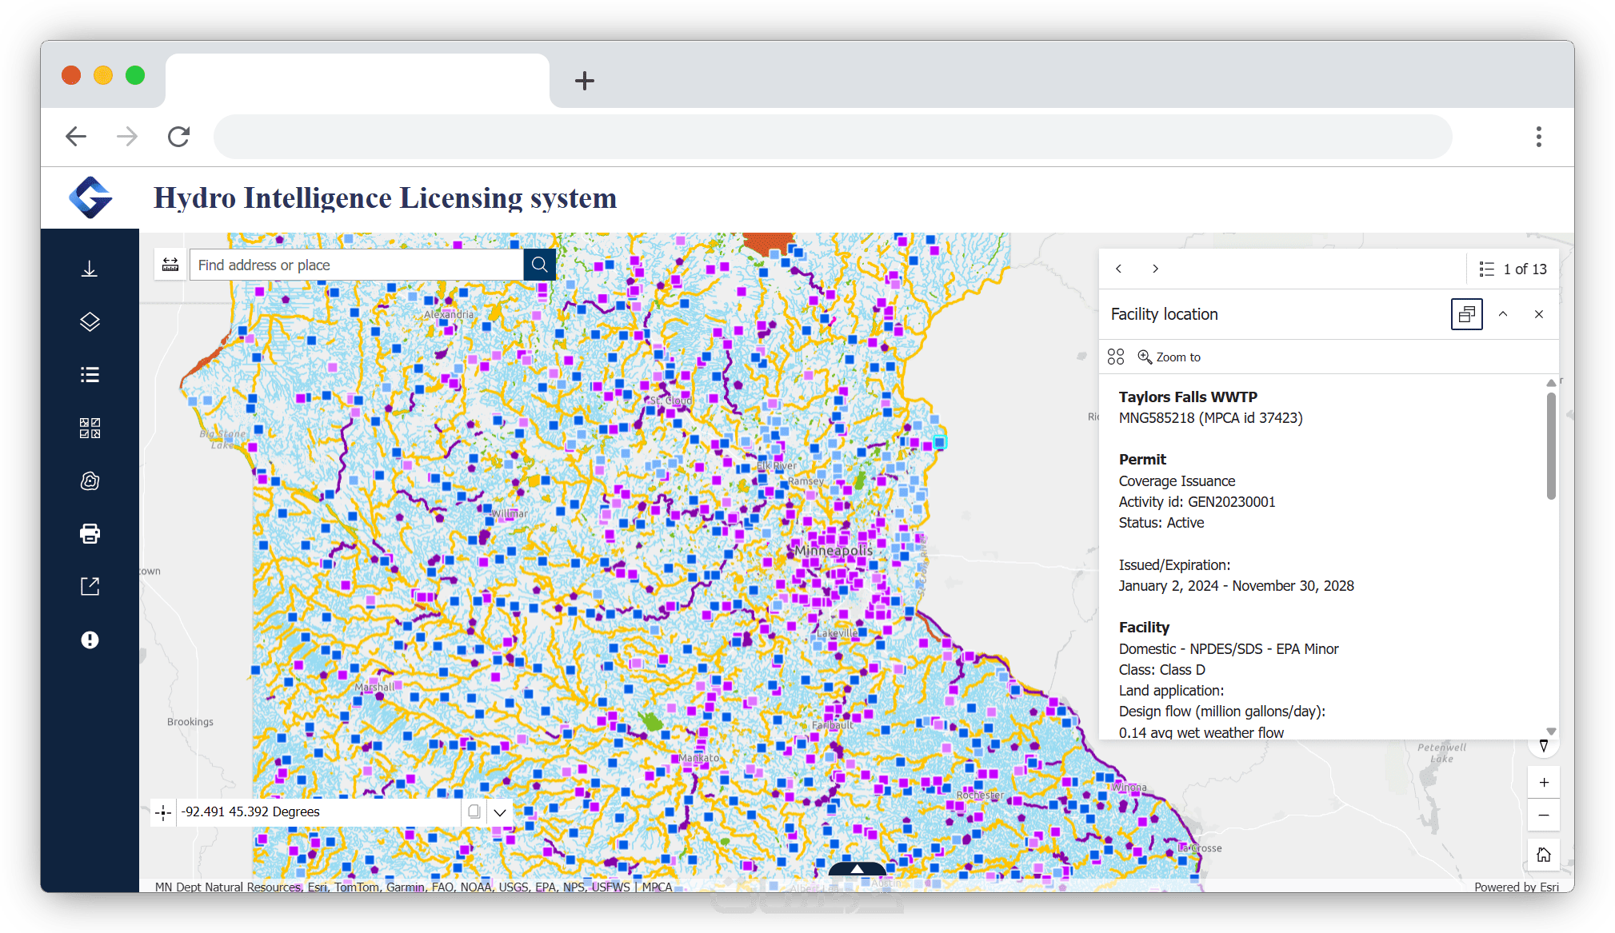Click the coordinate location crosshair icon
This screenshot has height=933, width=1615.
pos(163,812)
